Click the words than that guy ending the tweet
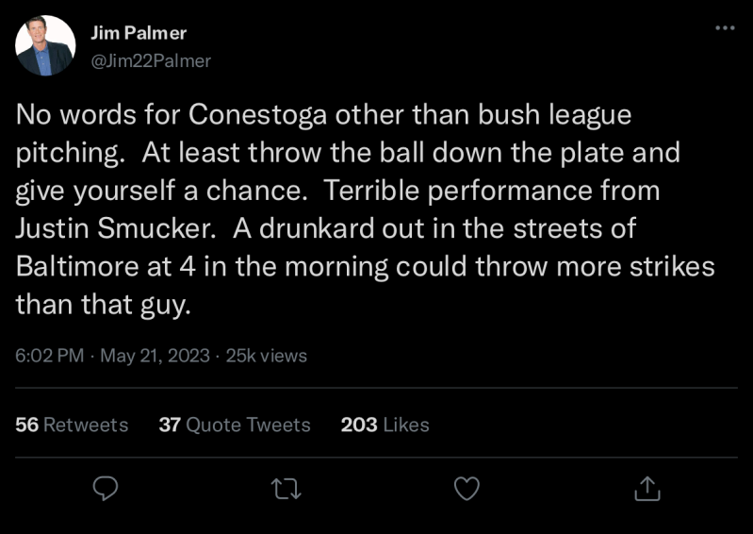This screenshot has height=534, width=753. 98,304
